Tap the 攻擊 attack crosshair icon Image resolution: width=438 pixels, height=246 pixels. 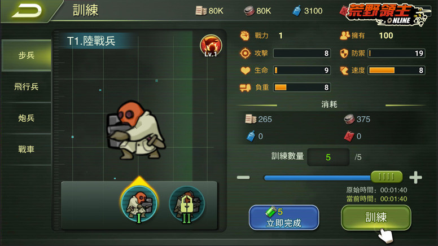pos(245,53)
